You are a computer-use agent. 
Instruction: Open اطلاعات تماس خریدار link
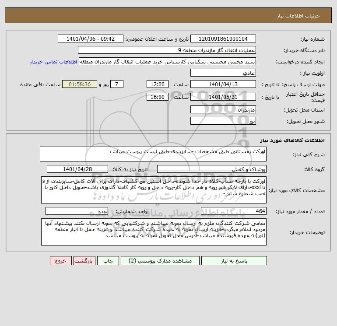click(x=53, y=62)
